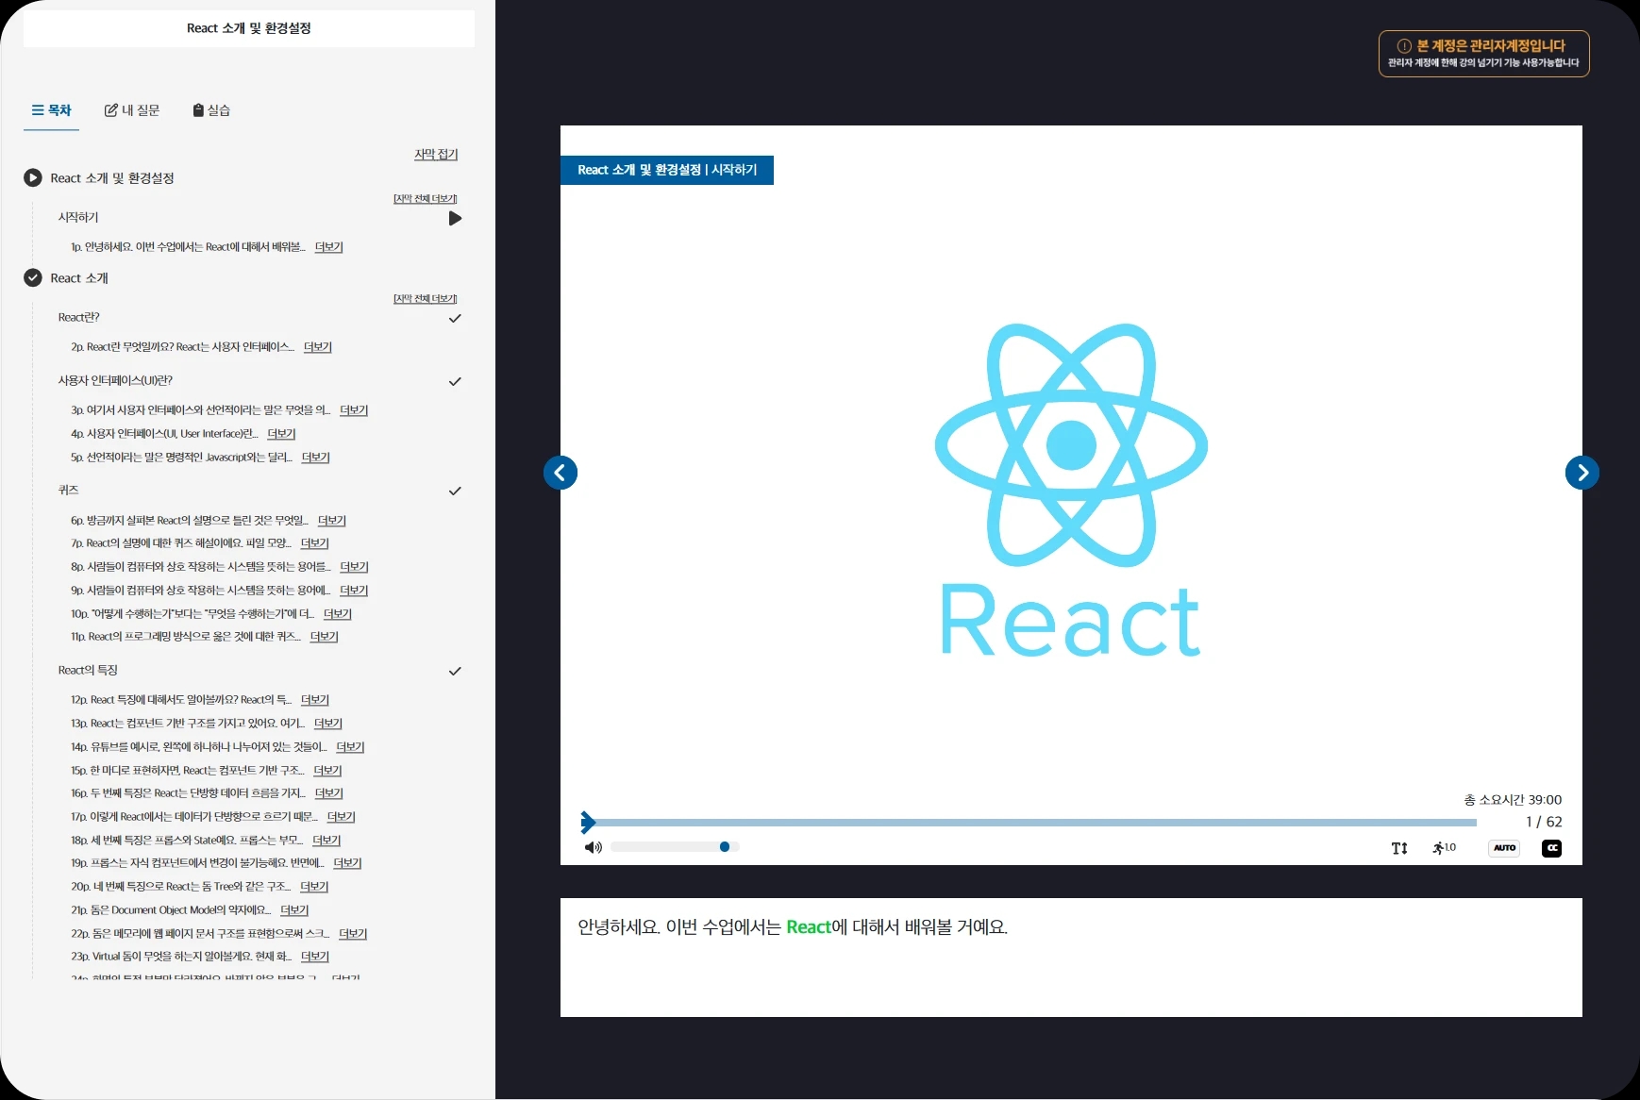Jump to subtitle 11p line
Screen dimensions: 1640x1100
click(x=186, y=637)
